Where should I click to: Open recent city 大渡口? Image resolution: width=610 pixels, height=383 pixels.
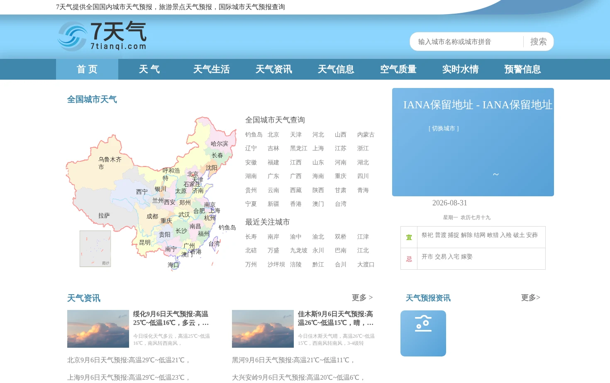point(366,264)
